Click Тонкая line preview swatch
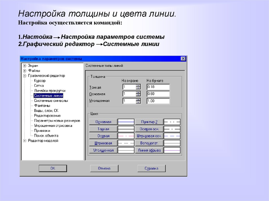Screen dimensions: 269x201 pos(126,129)
